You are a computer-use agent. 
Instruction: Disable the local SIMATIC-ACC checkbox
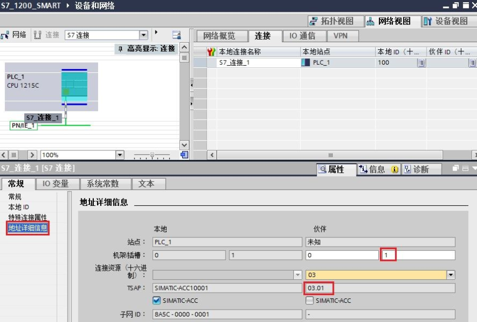[156, 300]
